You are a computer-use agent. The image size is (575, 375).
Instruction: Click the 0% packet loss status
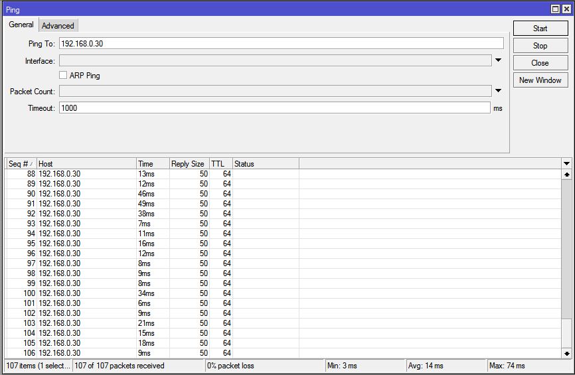tap(230, 366)
